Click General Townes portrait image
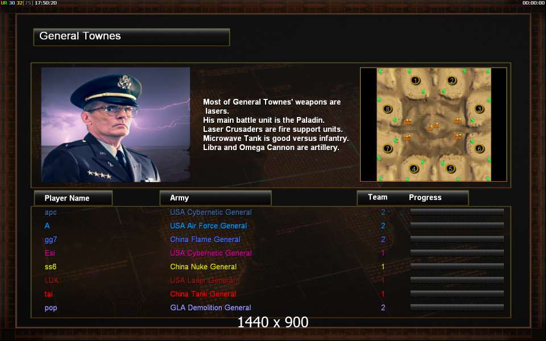Image resolution: width=546 pixels, height=341 pixels. tap(115, 124)
